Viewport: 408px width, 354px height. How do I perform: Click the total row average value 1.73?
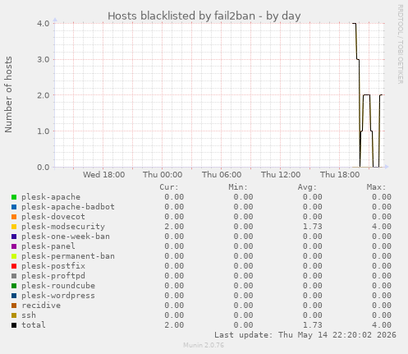(x=313, y=325)
